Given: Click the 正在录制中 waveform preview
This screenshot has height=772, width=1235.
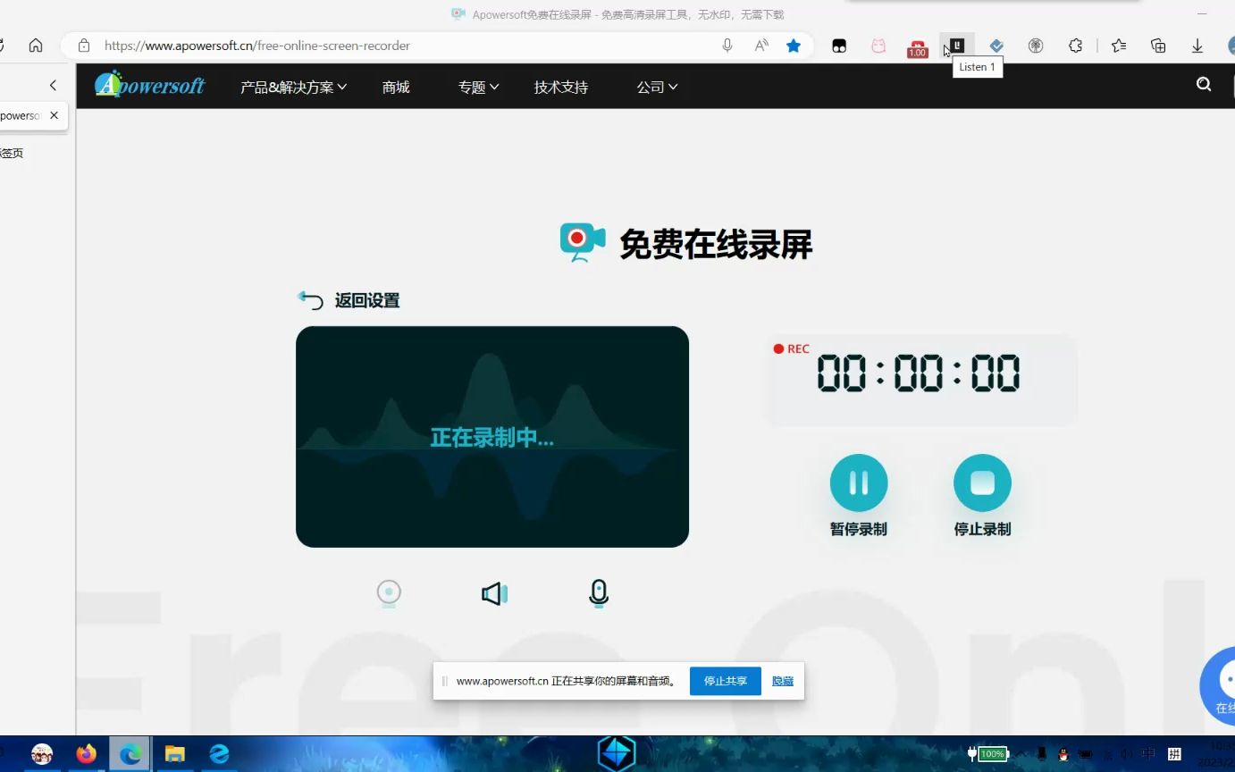Looking at the screenshot, I should tap(492, 437).
